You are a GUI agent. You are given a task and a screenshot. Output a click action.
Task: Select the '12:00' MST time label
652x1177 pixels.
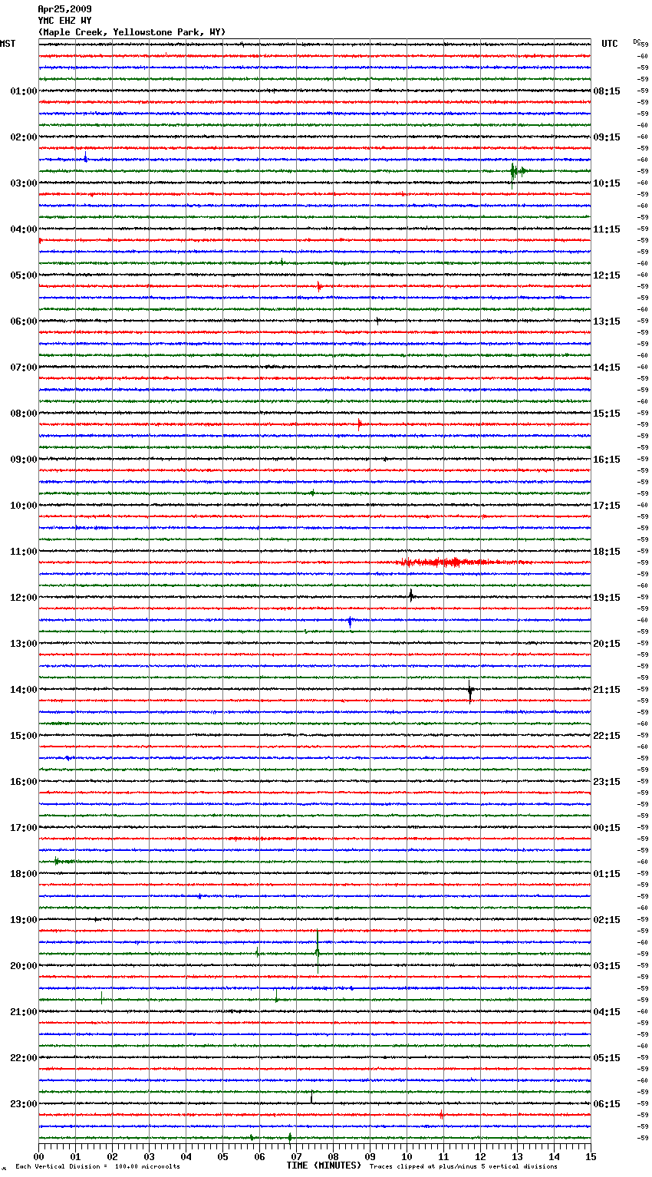[x=24, y=598]
